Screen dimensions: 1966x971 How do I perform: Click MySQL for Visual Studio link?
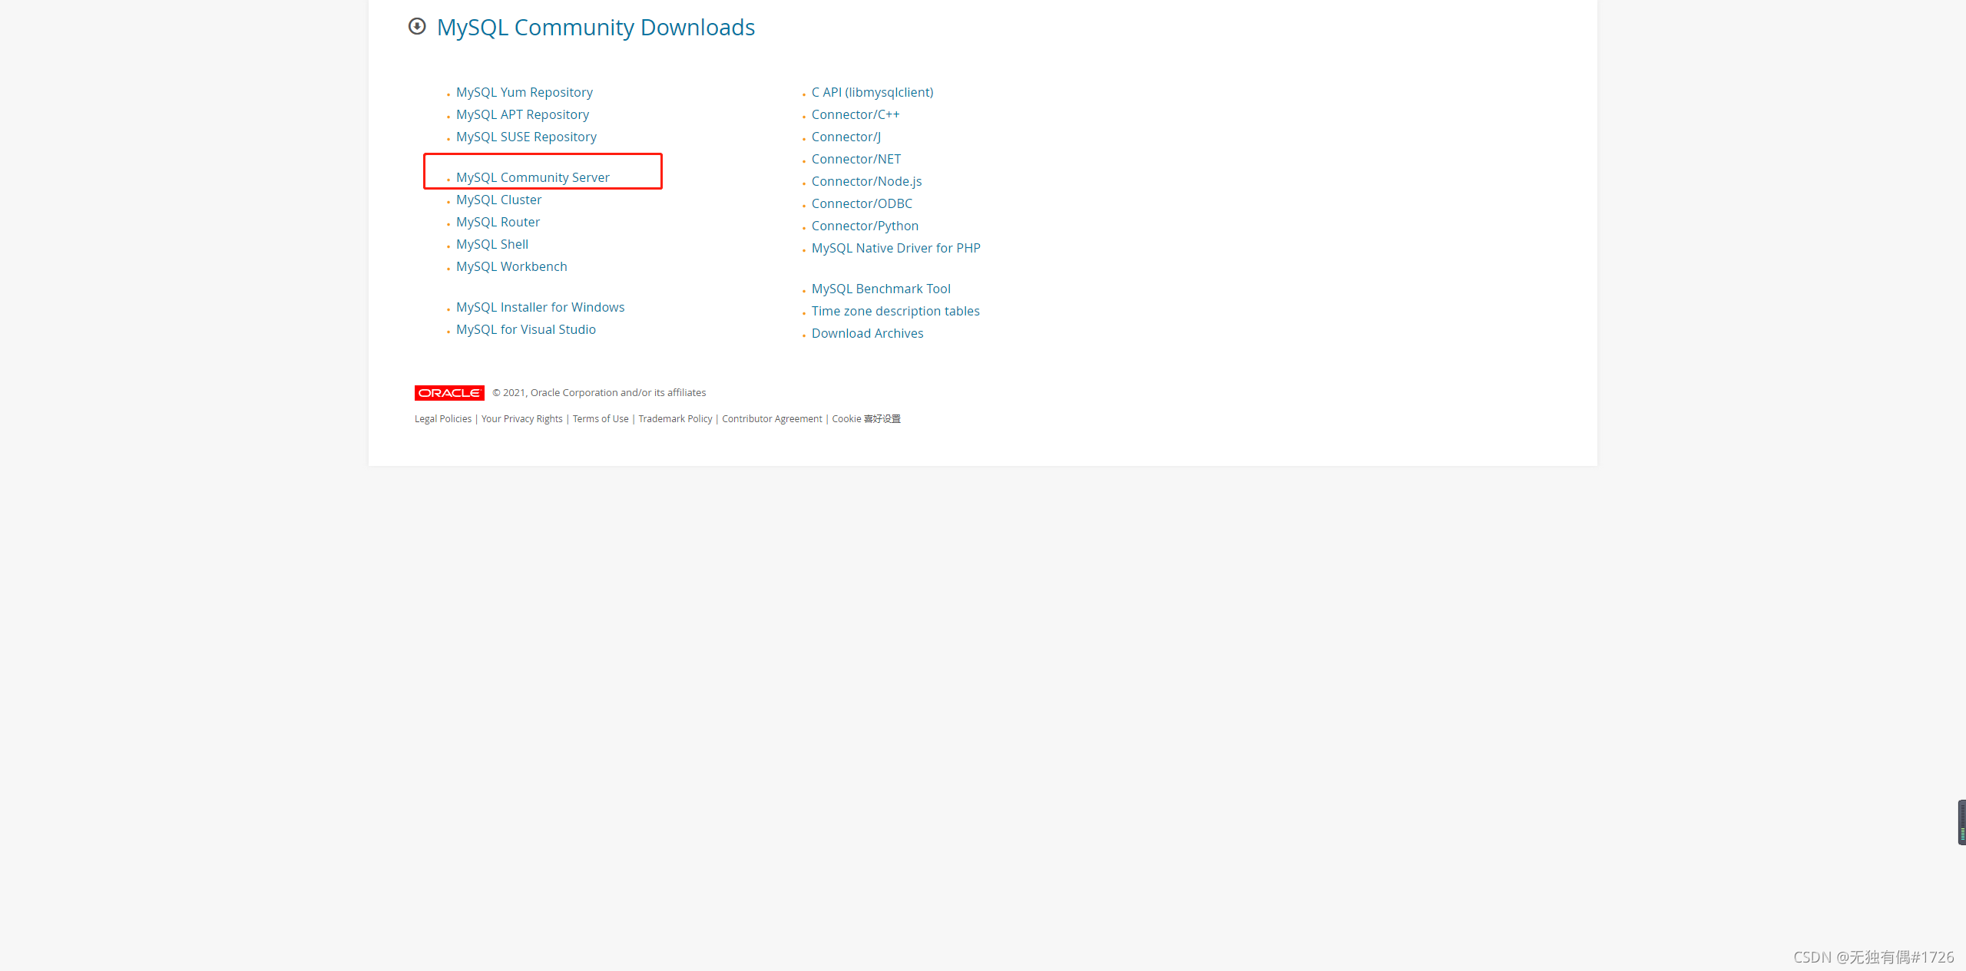coord(525,329)
